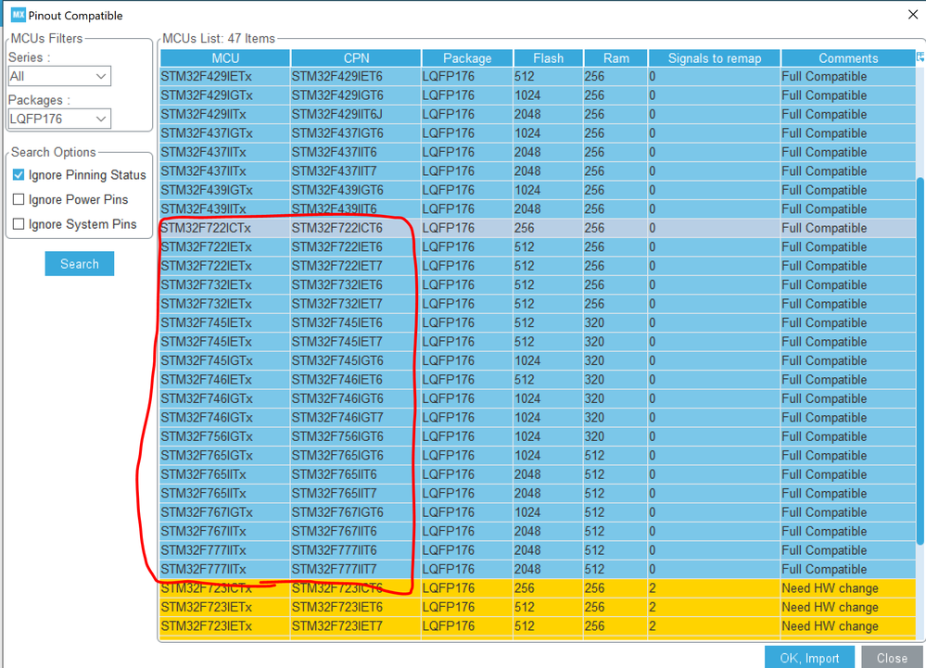Uncheck Ignore Pinning Status
926x668 pixels.
(19, 175)
